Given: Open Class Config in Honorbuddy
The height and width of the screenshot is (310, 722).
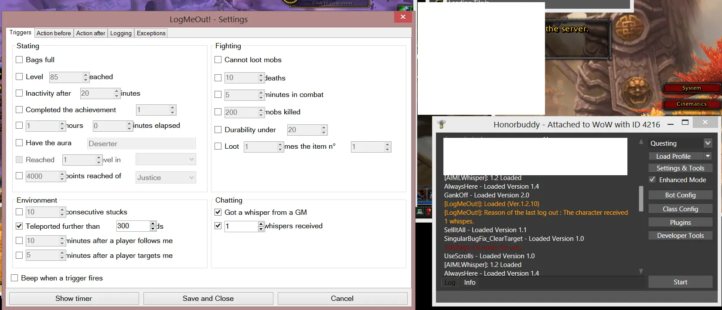Looking at the screenshot, I should click(x=680, y=209).
